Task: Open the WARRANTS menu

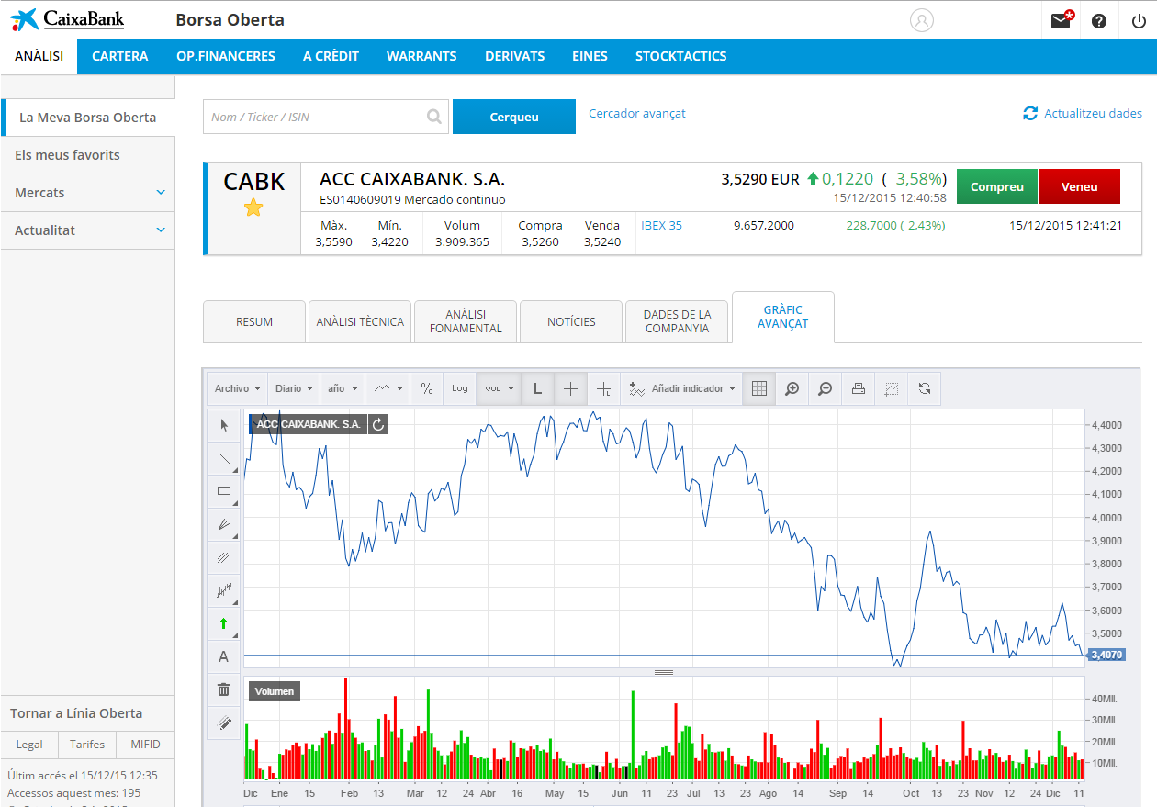Action: coord(421,56)
